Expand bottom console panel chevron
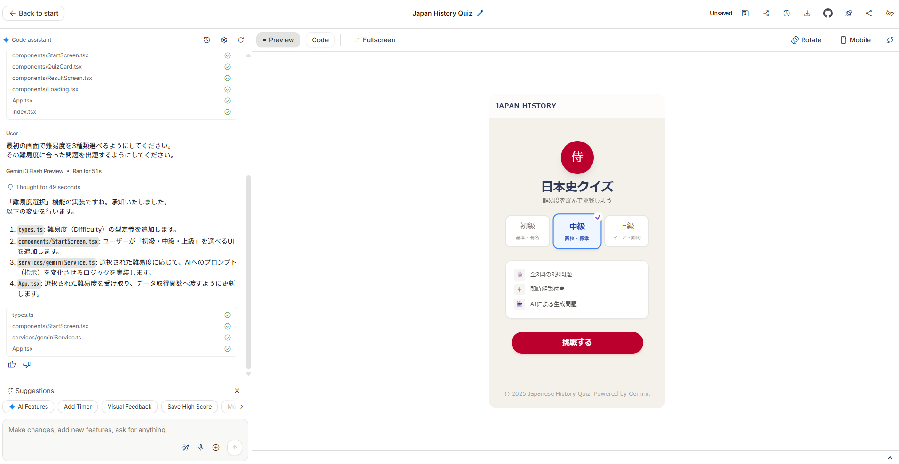Image resolution: width=899 pixels, height=464 pixels. tap(890, 457)
